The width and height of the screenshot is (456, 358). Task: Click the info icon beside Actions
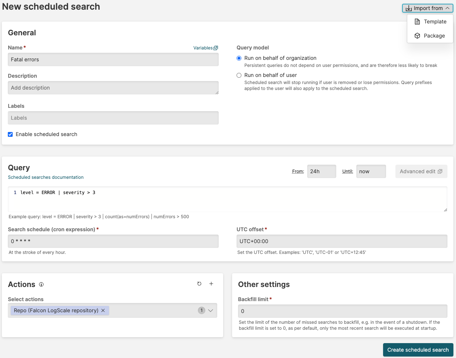(41, 284)
